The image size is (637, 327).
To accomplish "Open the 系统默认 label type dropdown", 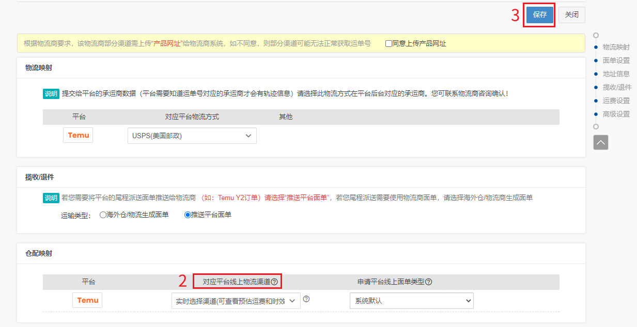I will [x=411, y=301].
